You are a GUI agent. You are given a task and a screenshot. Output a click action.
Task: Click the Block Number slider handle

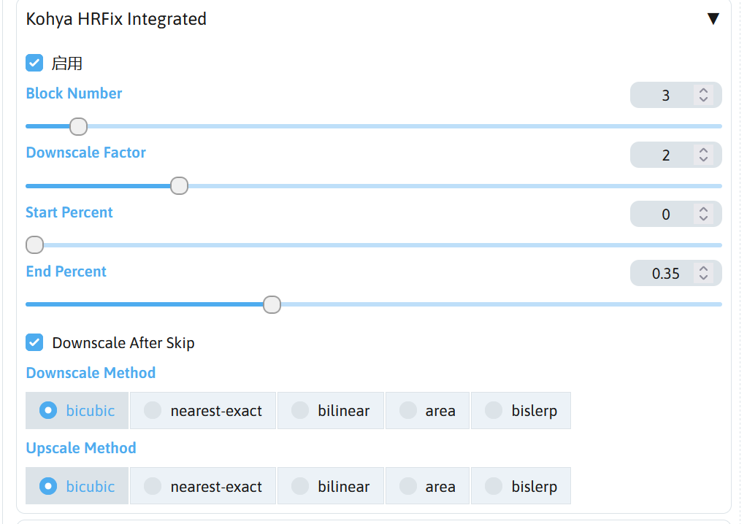point(78,127)
